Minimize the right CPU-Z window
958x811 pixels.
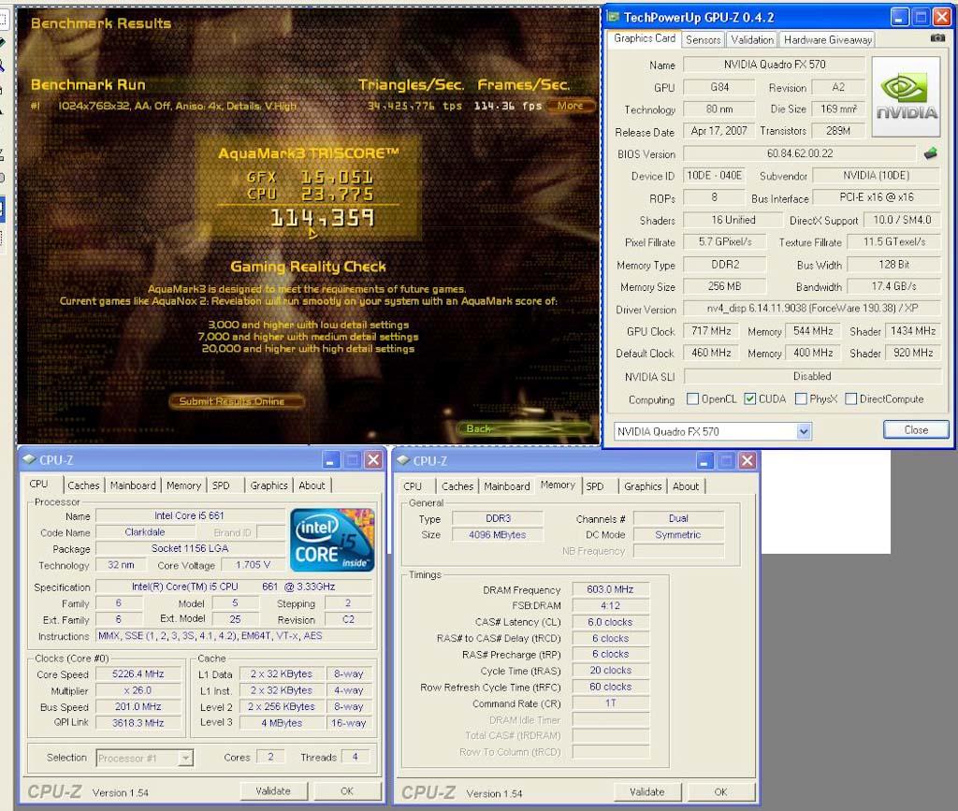point(704,461)
